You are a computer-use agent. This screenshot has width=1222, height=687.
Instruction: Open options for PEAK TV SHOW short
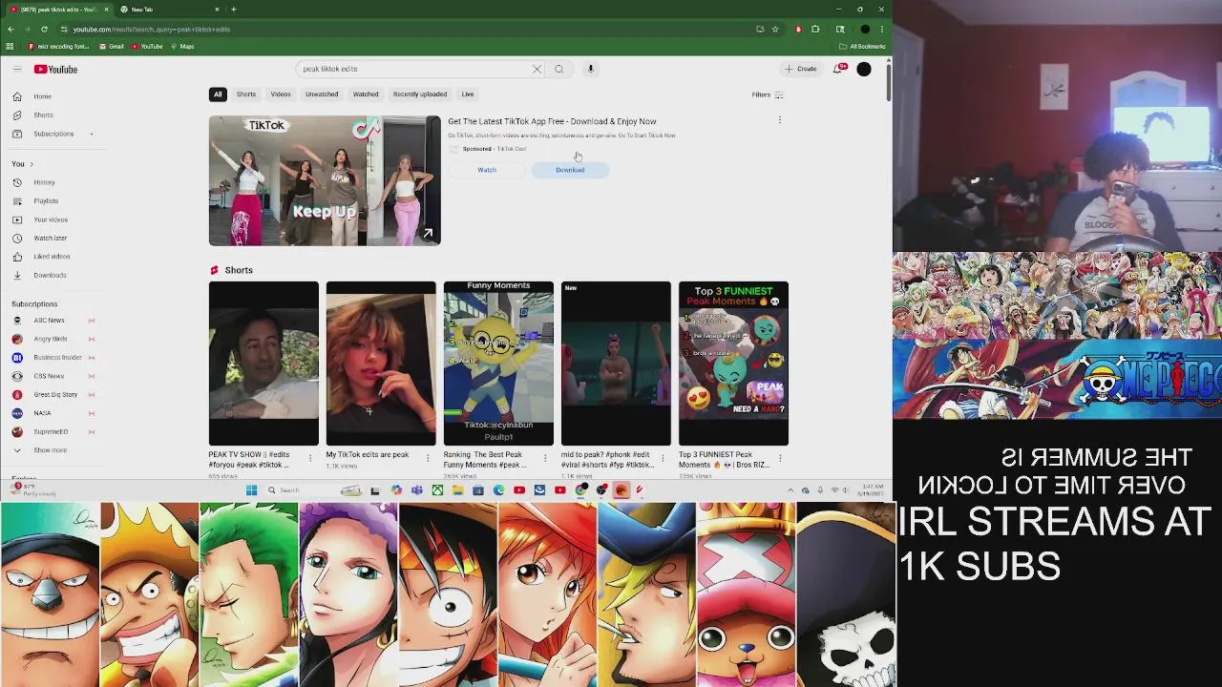pos(310,458)
